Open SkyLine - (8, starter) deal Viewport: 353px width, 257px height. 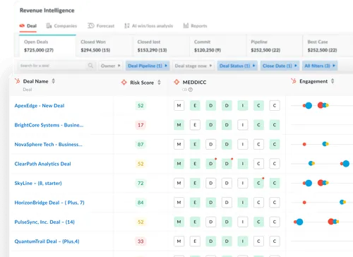(38, 183)
